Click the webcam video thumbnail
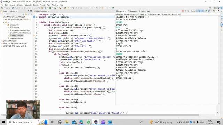The height and width of the screenshot is (125, 223). (x=23, y=109)
